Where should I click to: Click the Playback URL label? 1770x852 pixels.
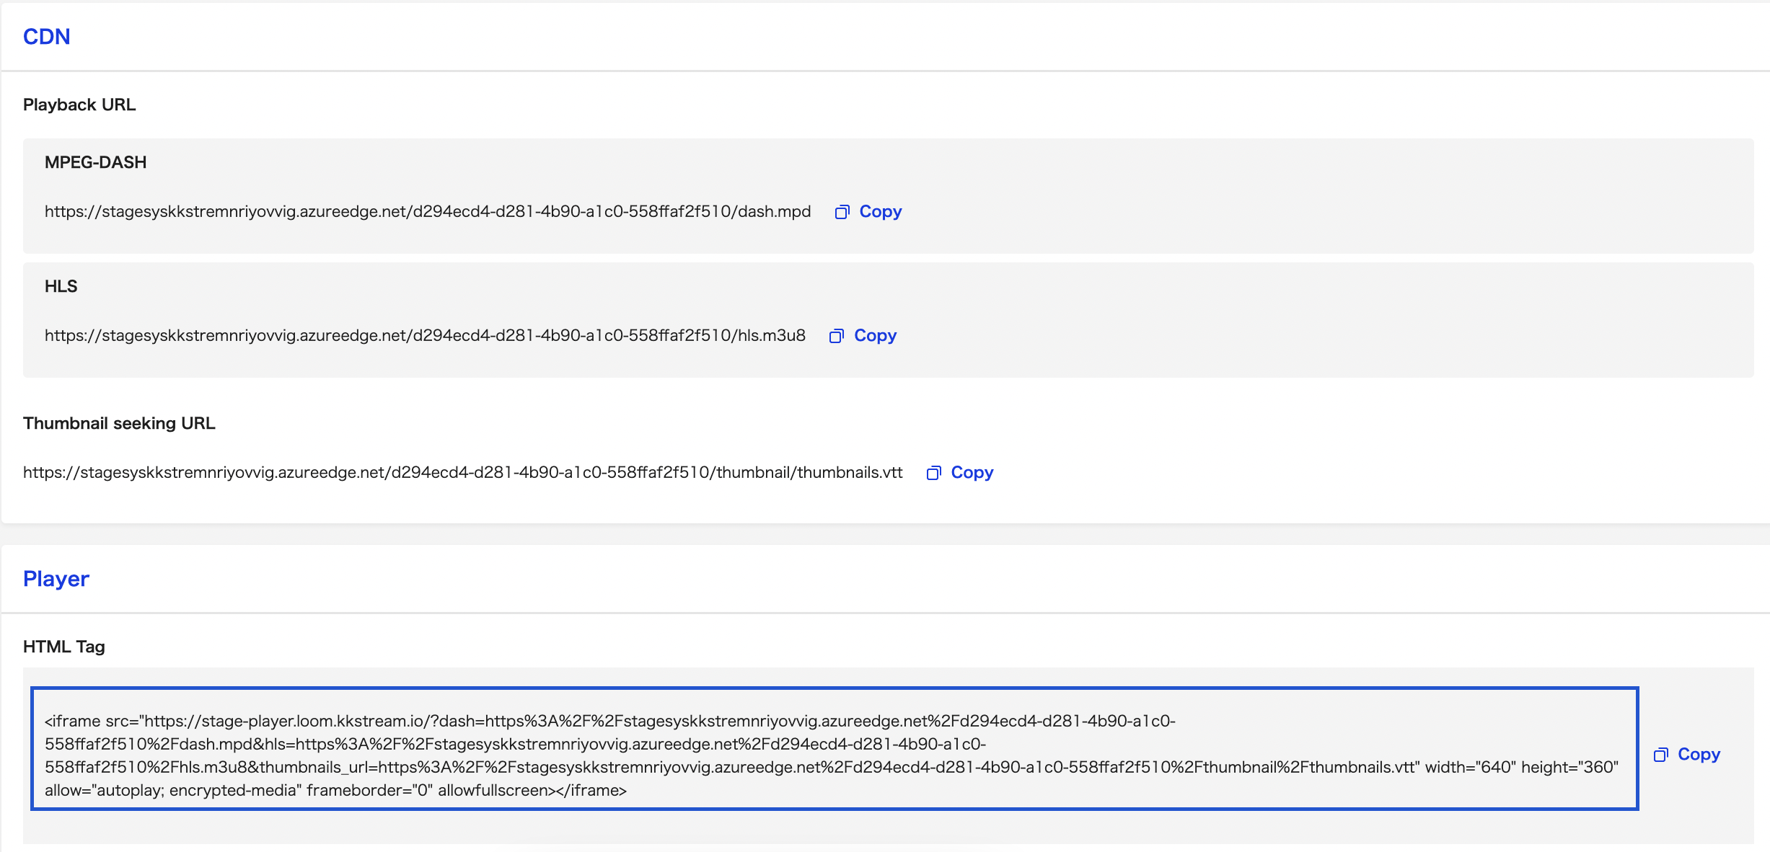pyautogui.click(x=79, y=105)
